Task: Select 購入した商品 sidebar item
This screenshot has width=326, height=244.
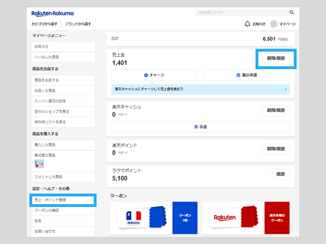Action: [x=63, y=145]
